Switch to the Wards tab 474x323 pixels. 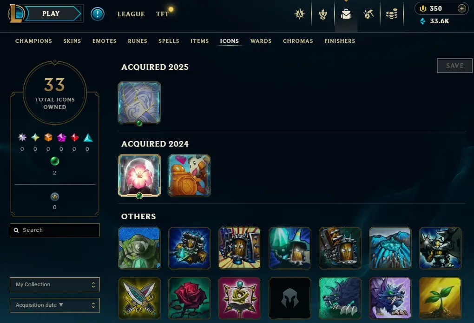coord(261,41)
